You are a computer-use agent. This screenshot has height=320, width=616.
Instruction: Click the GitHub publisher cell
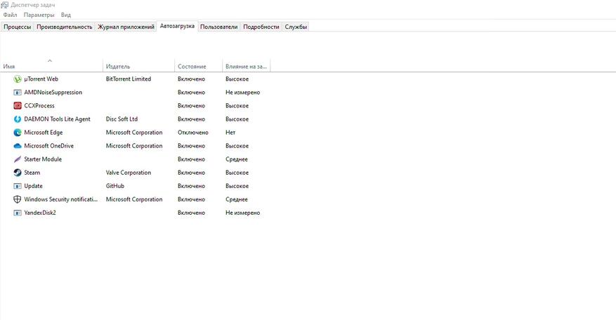tap(115, 186)
